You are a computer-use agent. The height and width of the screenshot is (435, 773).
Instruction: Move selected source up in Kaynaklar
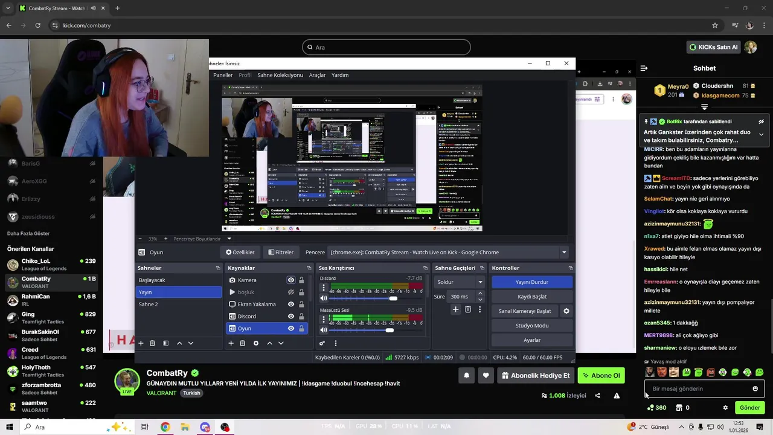pos(269,343)
